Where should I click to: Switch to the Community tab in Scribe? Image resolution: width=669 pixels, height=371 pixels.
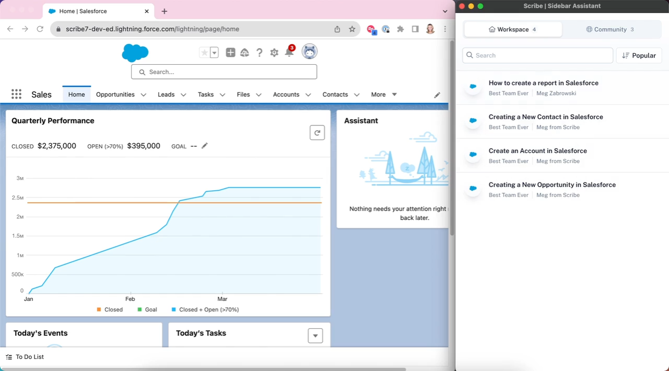click(x=610, y=29)
